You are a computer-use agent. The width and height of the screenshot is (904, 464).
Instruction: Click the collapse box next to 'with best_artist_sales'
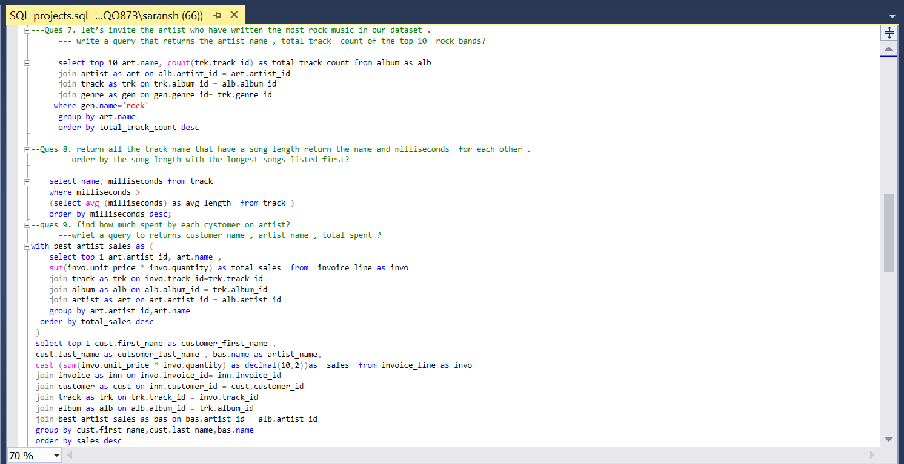[27, 246]
